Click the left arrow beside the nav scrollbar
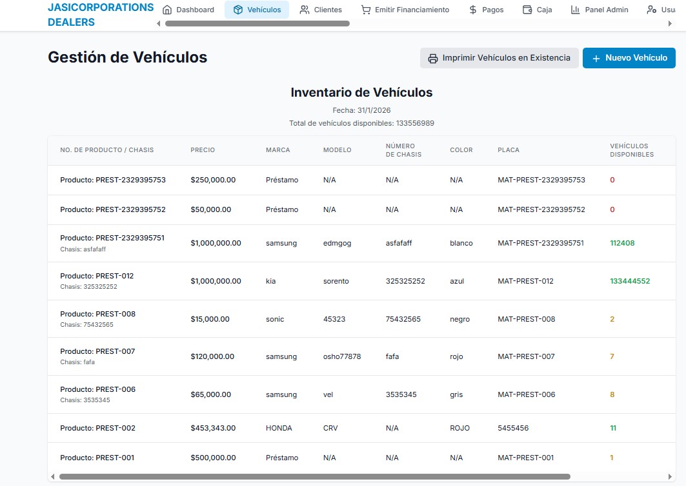Screen dimensions: 686x486 tap(158, 23)
